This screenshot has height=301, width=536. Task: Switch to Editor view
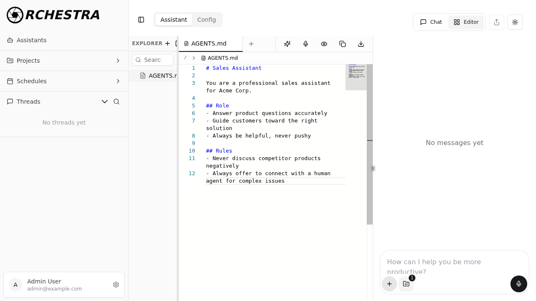(x=466, y=22)
